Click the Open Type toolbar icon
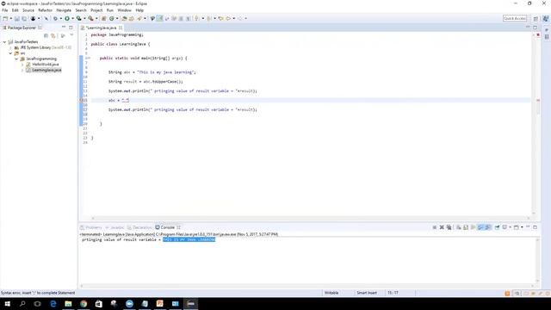 tap(124, 18)
